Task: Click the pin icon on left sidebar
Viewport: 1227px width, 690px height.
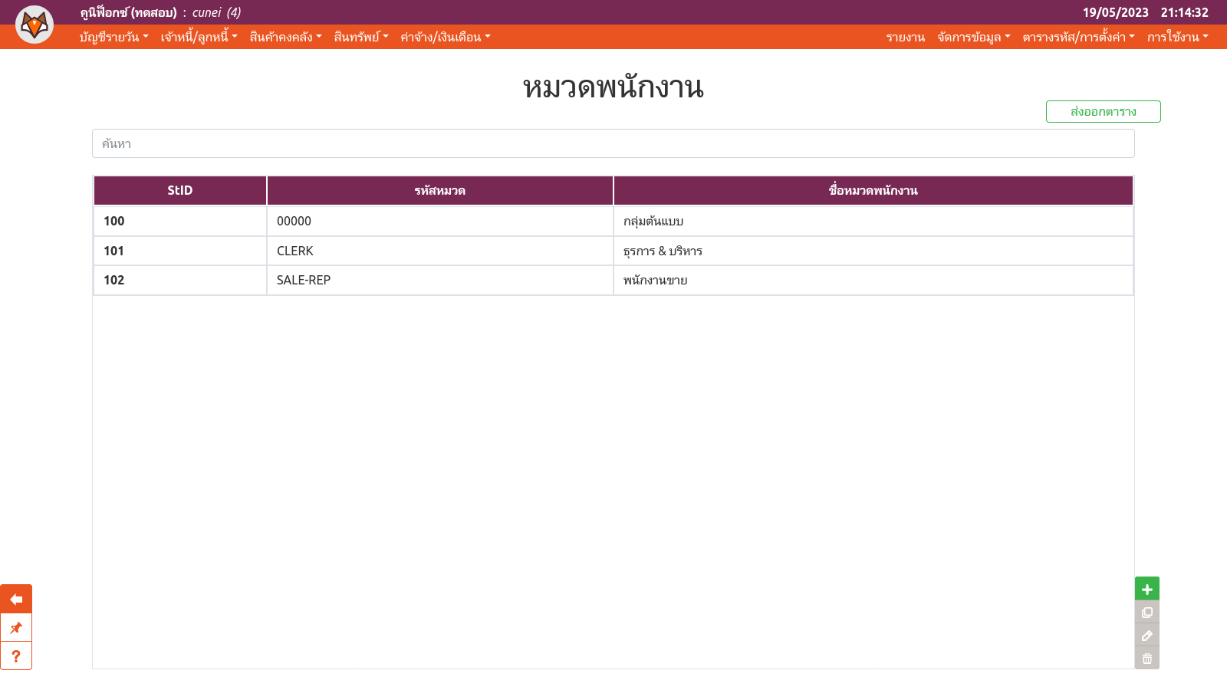Action: pyautogui.click(x=16, y=628)
